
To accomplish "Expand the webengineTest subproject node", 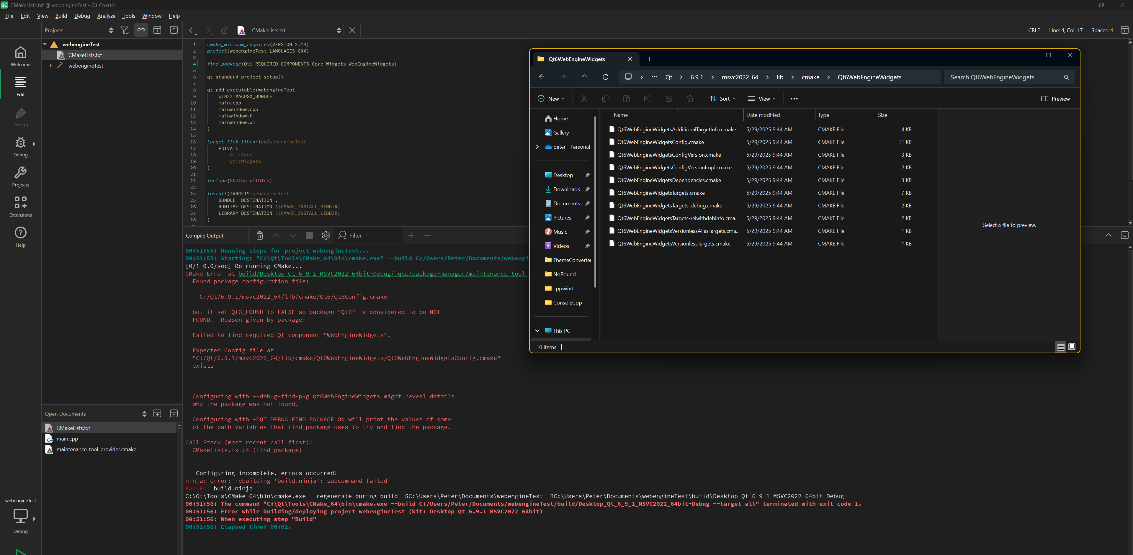I will [x=50, y=66].
